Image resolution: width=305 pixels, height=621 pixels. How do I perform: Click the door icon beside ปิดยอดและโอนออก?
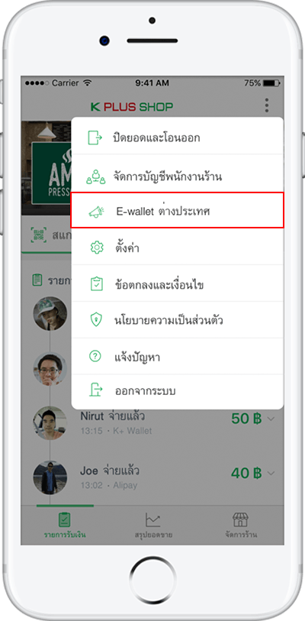[95, 137]
